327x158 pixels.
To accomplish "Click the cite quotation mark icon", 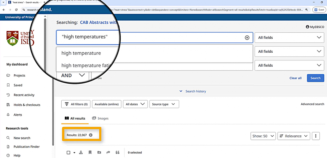I will click(x=118, y=153).
